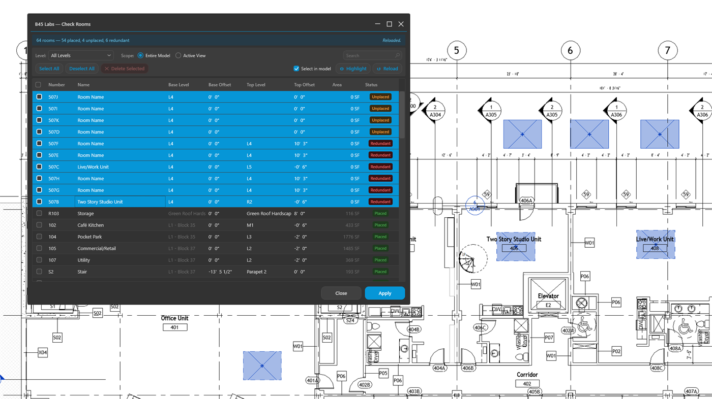Click door tag 406A on the plan
This screenshot has height=399, width=712.
click(x=526, y=201)
